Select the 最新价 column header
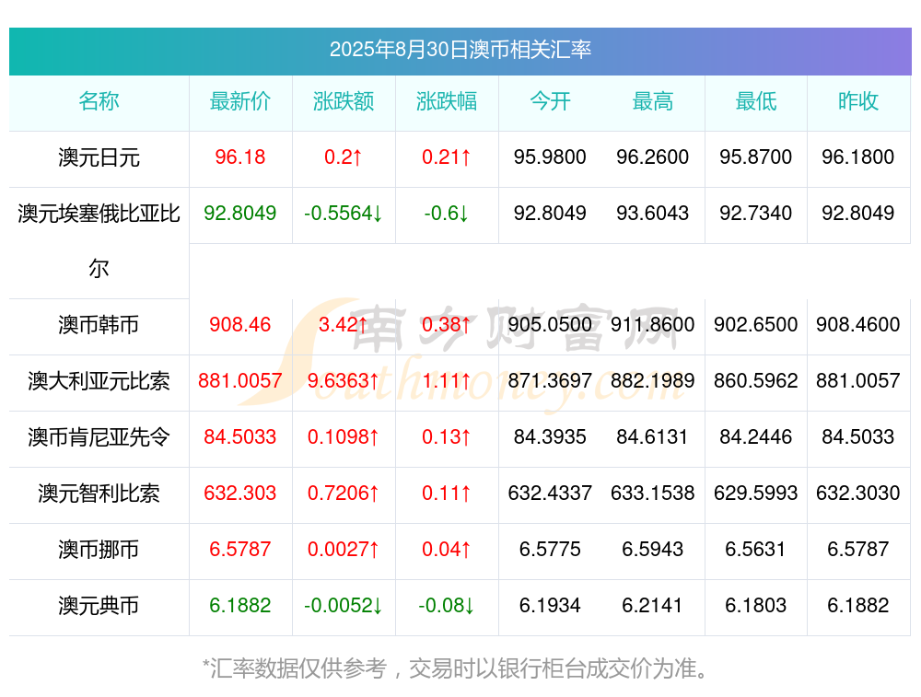 pos(240,101)
